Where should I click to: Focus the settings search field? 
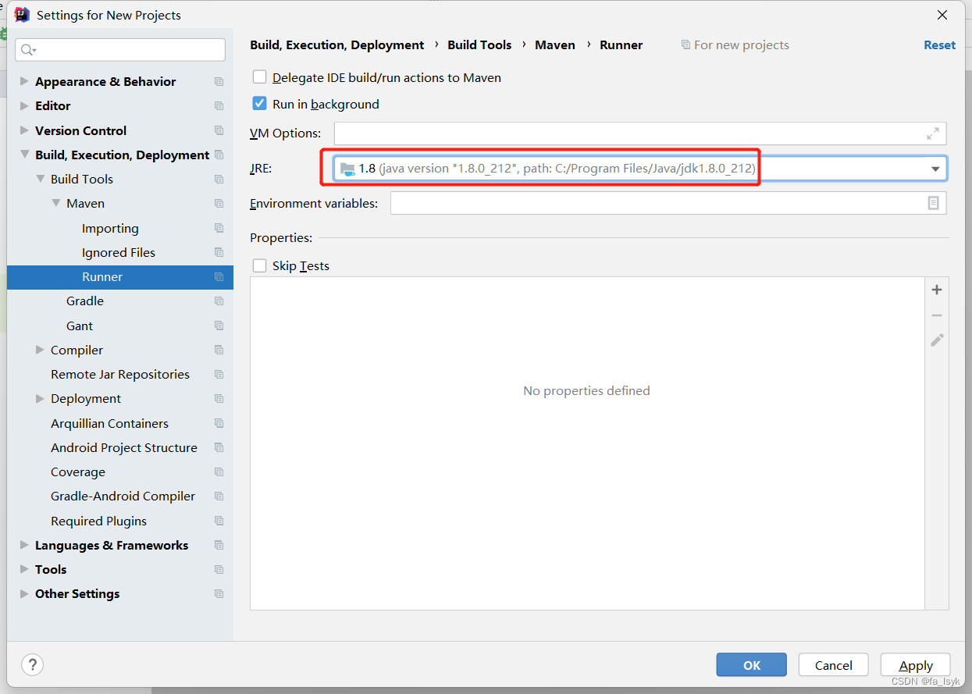(x=120, y=50)
